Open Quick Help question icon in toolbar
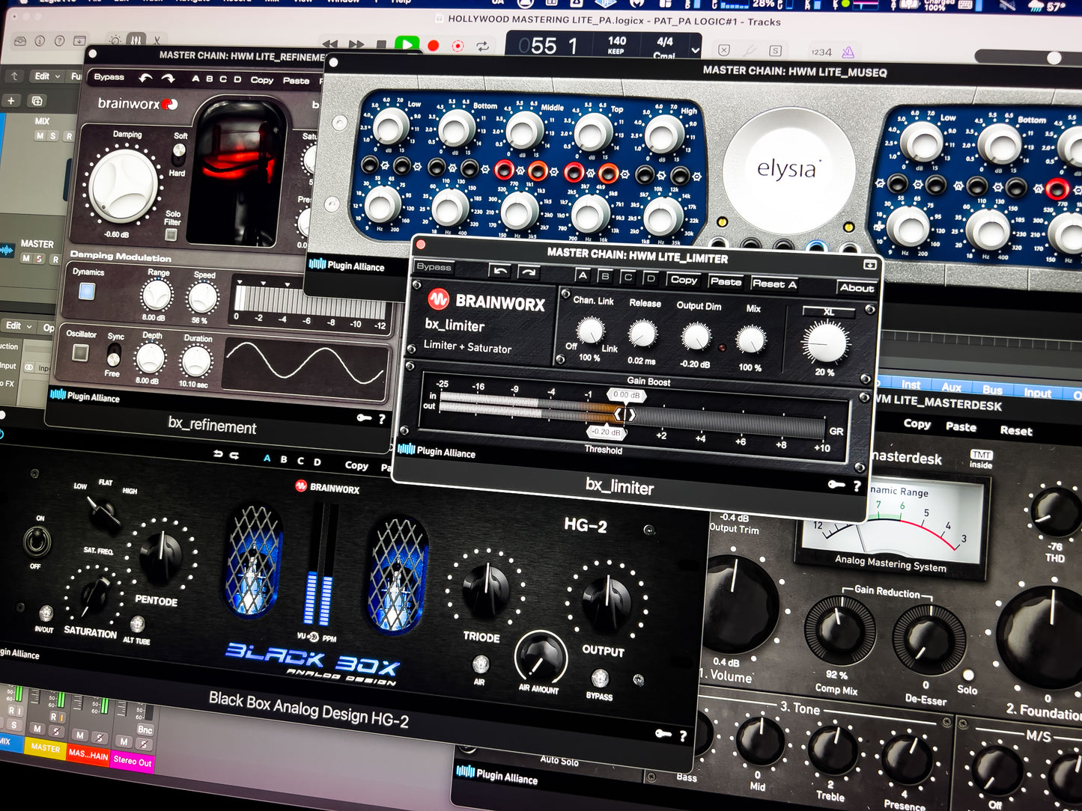This screenshot has height=811, width=1082. click(59, 41)
